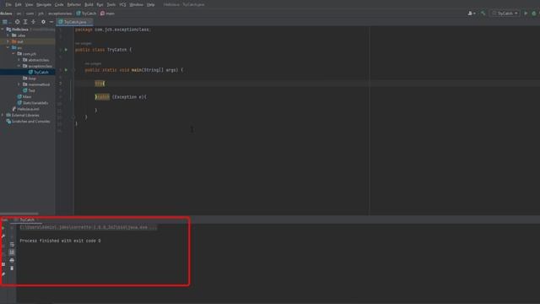Click run gutter icon beside class TryCatch
The width and height of the screenshot is (540, 304).
(x=66, y=50)
